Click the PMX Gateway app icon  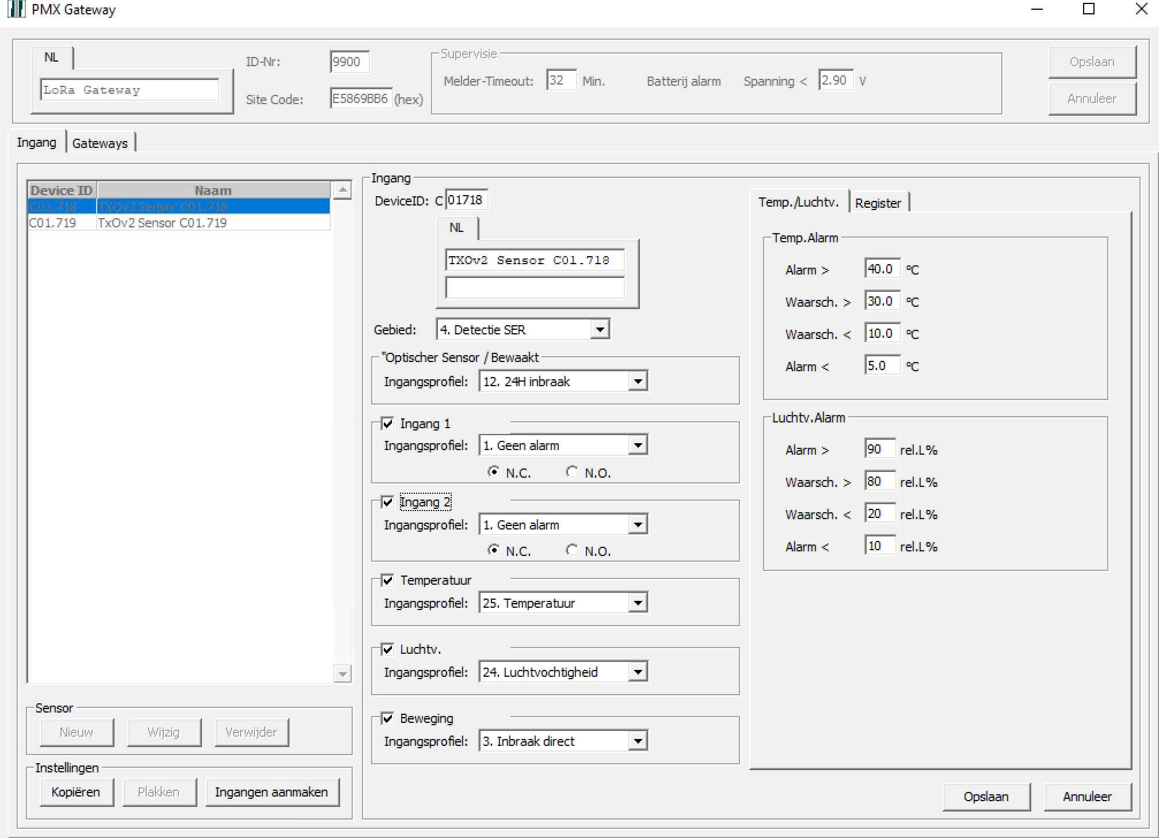16,9
